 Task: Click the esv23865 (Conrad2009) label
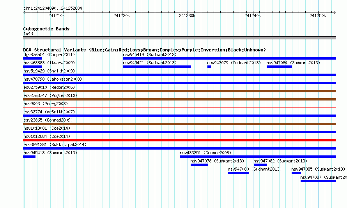[48, 120]
